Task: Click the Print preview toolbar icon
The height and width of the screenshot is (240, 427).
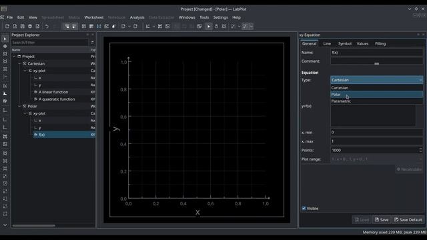Action: point(37,27)
